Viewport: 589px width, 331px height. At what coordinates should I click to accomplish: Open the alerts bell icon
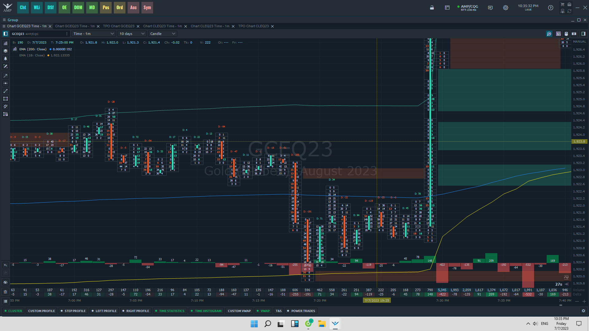(x=6, y=59)
